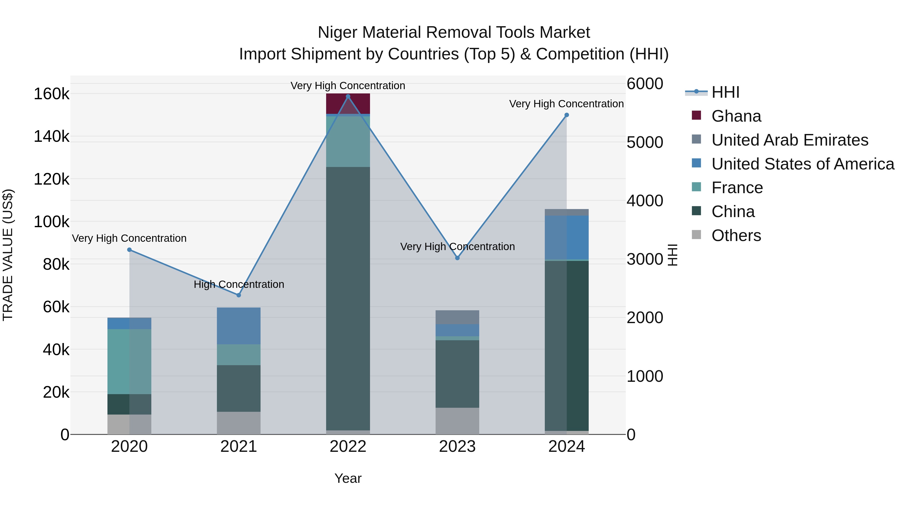The height and width of the screenshot is (510, 908).
Task: Click the France segment of the 2022 bar
Action: pyautogui.click(x=348, y=142)
